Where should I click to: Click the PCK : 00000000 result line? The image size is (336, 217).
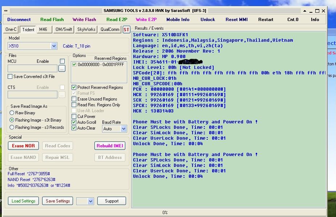click(179, 89)
